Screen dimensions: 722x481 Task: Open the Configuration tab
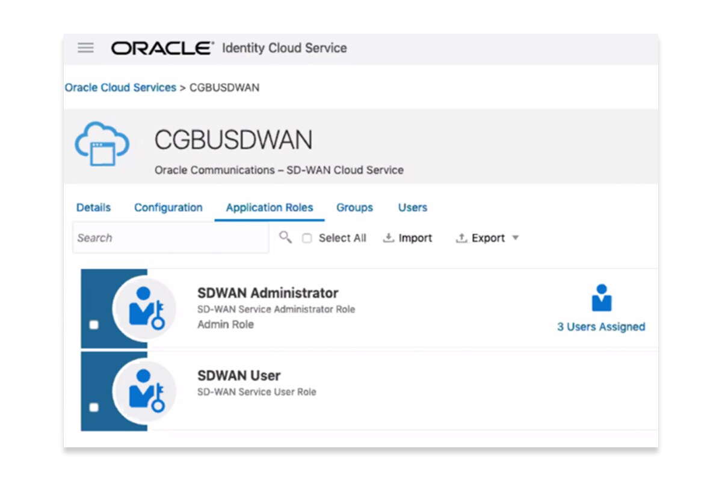pyautogui.click(x=168, y=207)
